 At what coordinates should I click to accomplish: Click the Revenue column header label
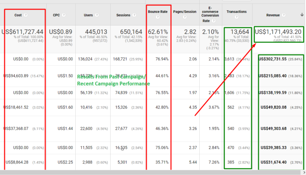pyautogui.click(x=273, y=15)
